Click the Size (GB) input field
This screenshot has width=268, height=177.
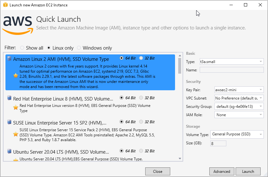tap(218, 143)
